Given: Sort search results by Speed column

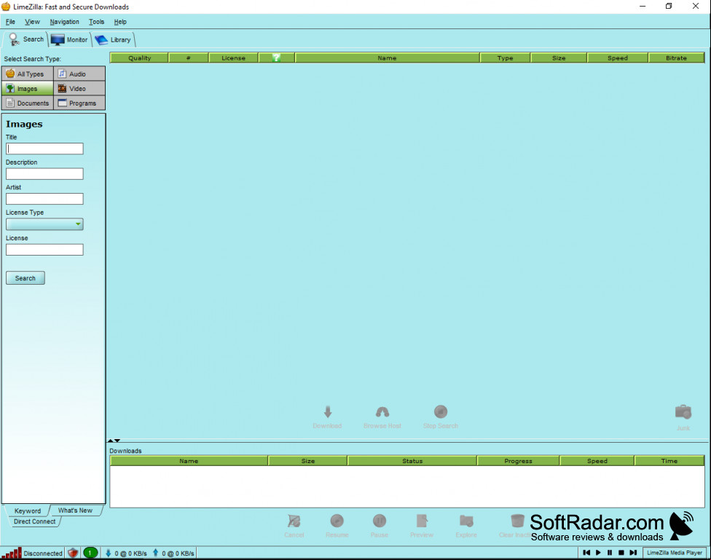Looking at the screenshot, I should 618,58.
